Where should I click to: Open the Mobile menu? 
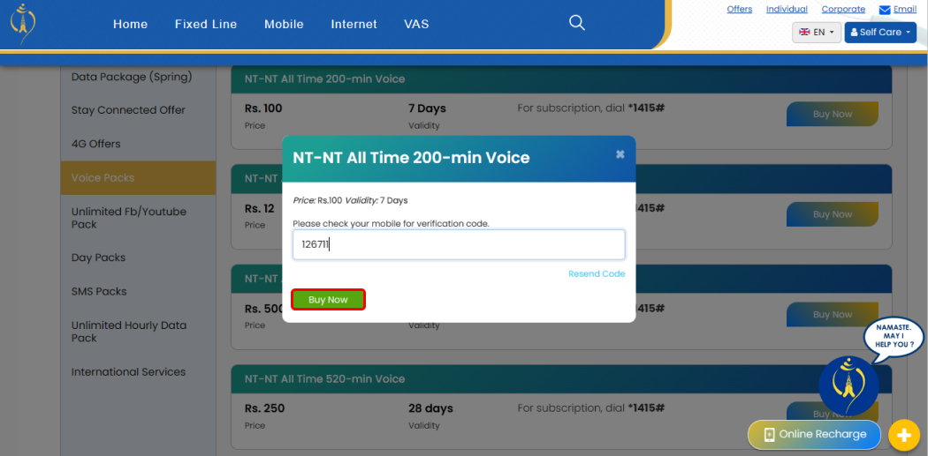(x=284, y=24)
